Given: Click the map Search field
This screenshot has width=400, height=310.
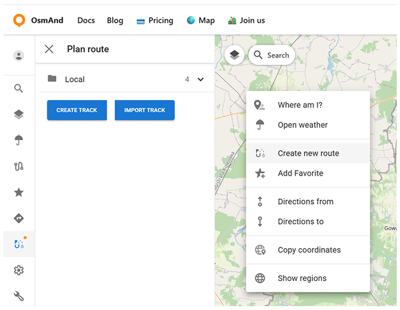Looking at the screenshot, I should tap(272, 56).
